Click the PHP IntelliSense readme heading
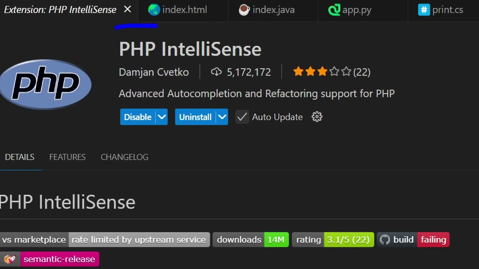479x269 pixels. [x=67, y=202]
